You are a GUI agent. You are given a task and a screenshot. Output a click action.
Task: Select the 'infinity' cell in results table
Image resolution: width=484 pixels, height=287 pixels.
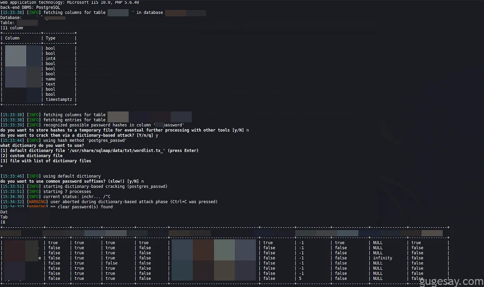(x=383, y=258)
